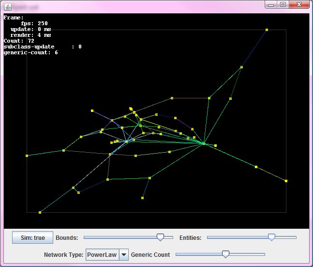Click the Entities slider thumb

tap(271, 237)
